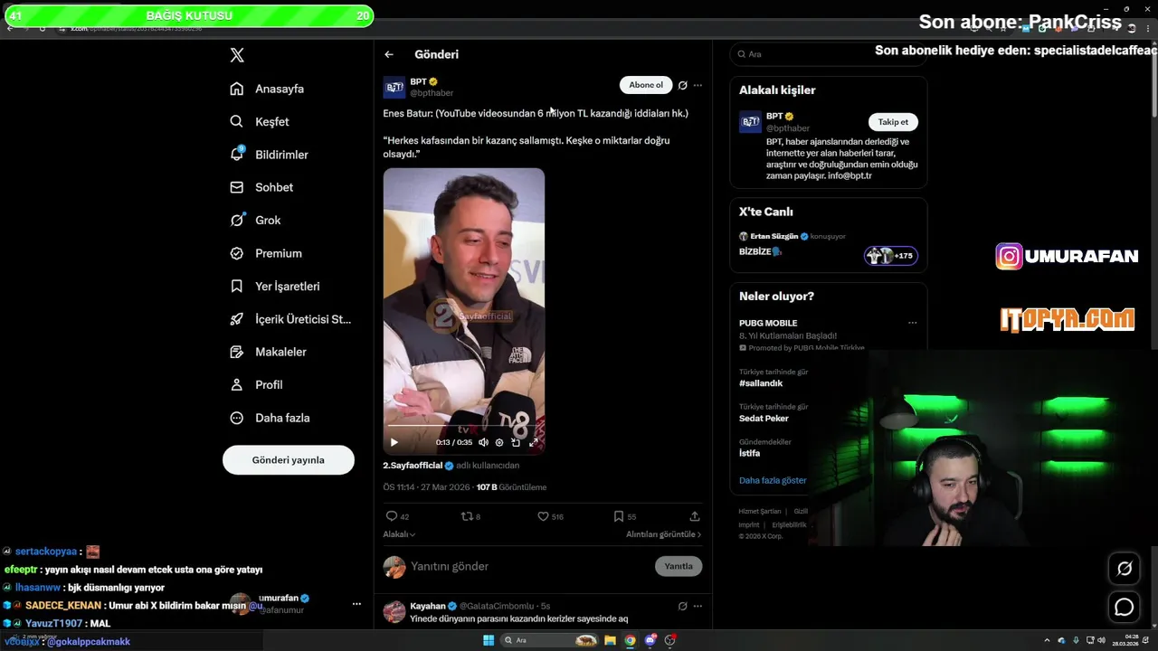Viewport: 1158px width, 651px height.
Task: Go back using the arrow beside Gönderi
Action: (389, 54)
